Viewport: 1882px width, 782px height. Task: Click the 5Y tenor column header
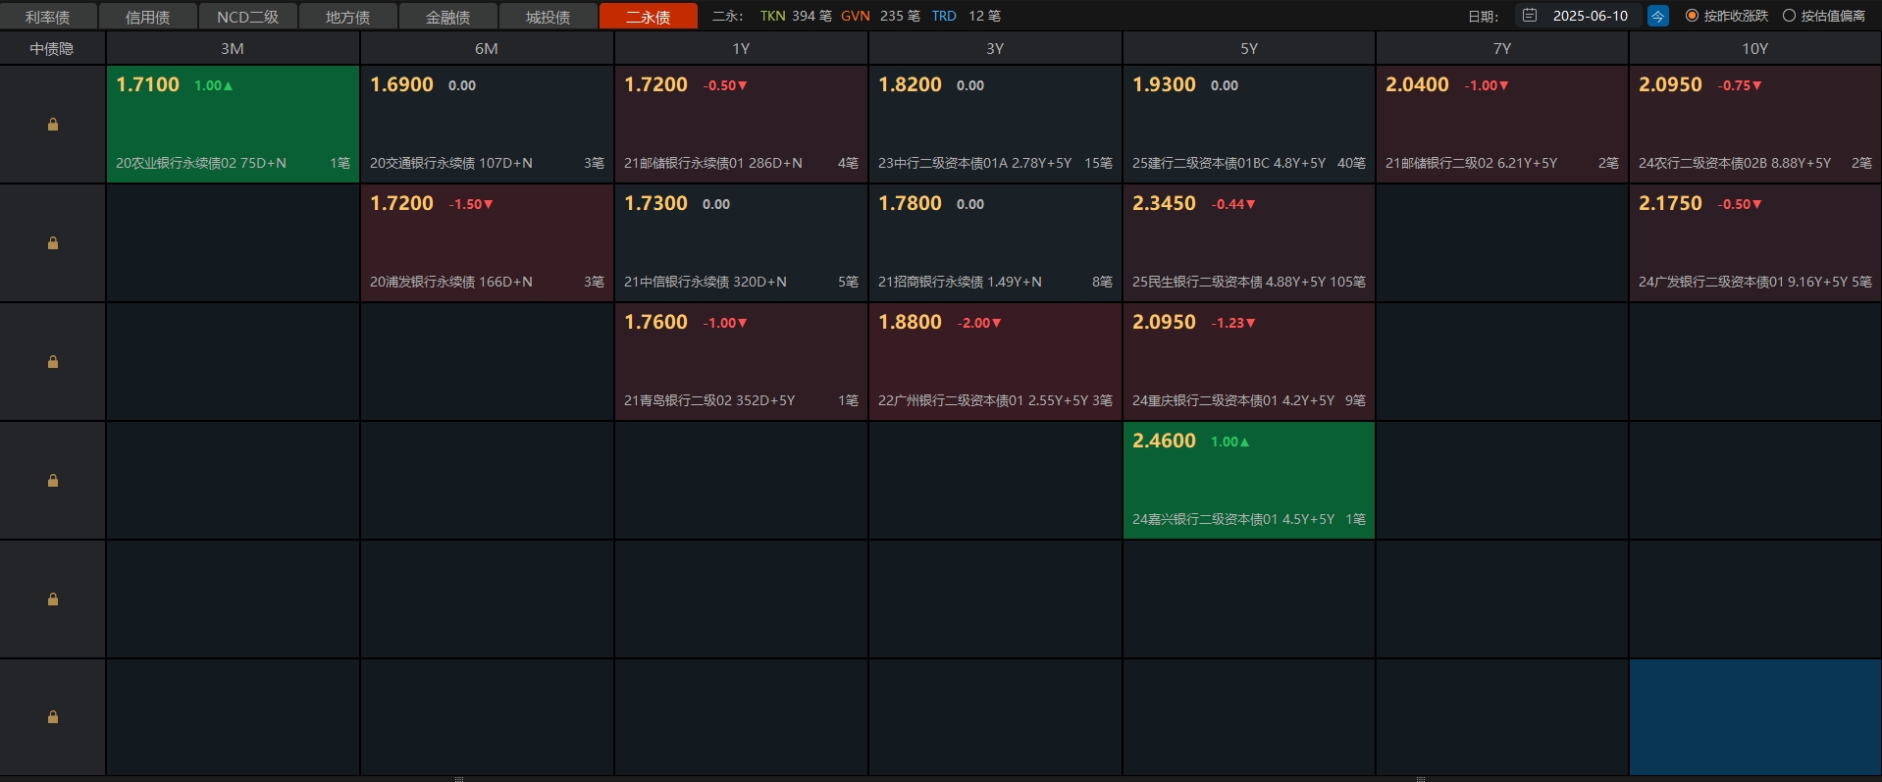pyautogui.click(x=1248, y=48)
